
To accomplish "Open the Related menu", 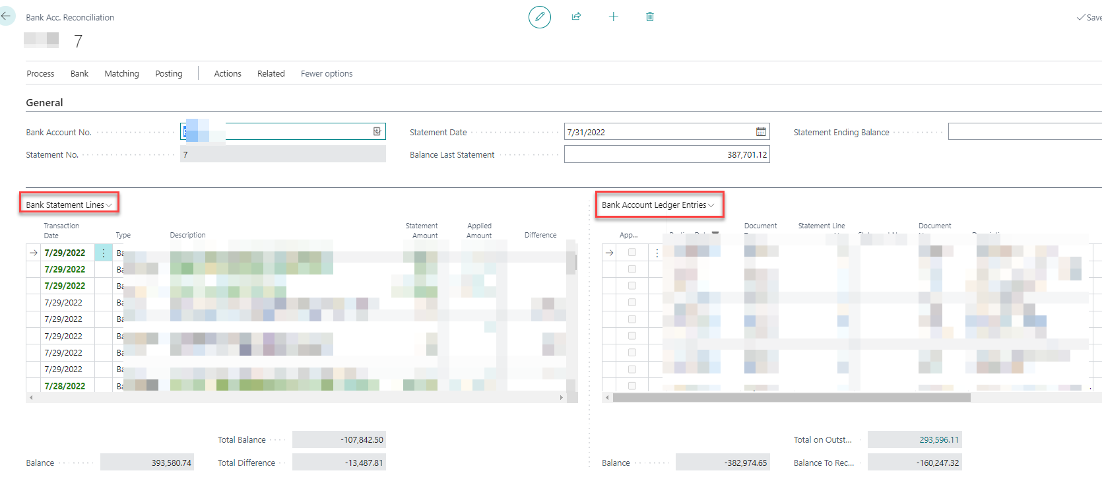I will [271, 73].
